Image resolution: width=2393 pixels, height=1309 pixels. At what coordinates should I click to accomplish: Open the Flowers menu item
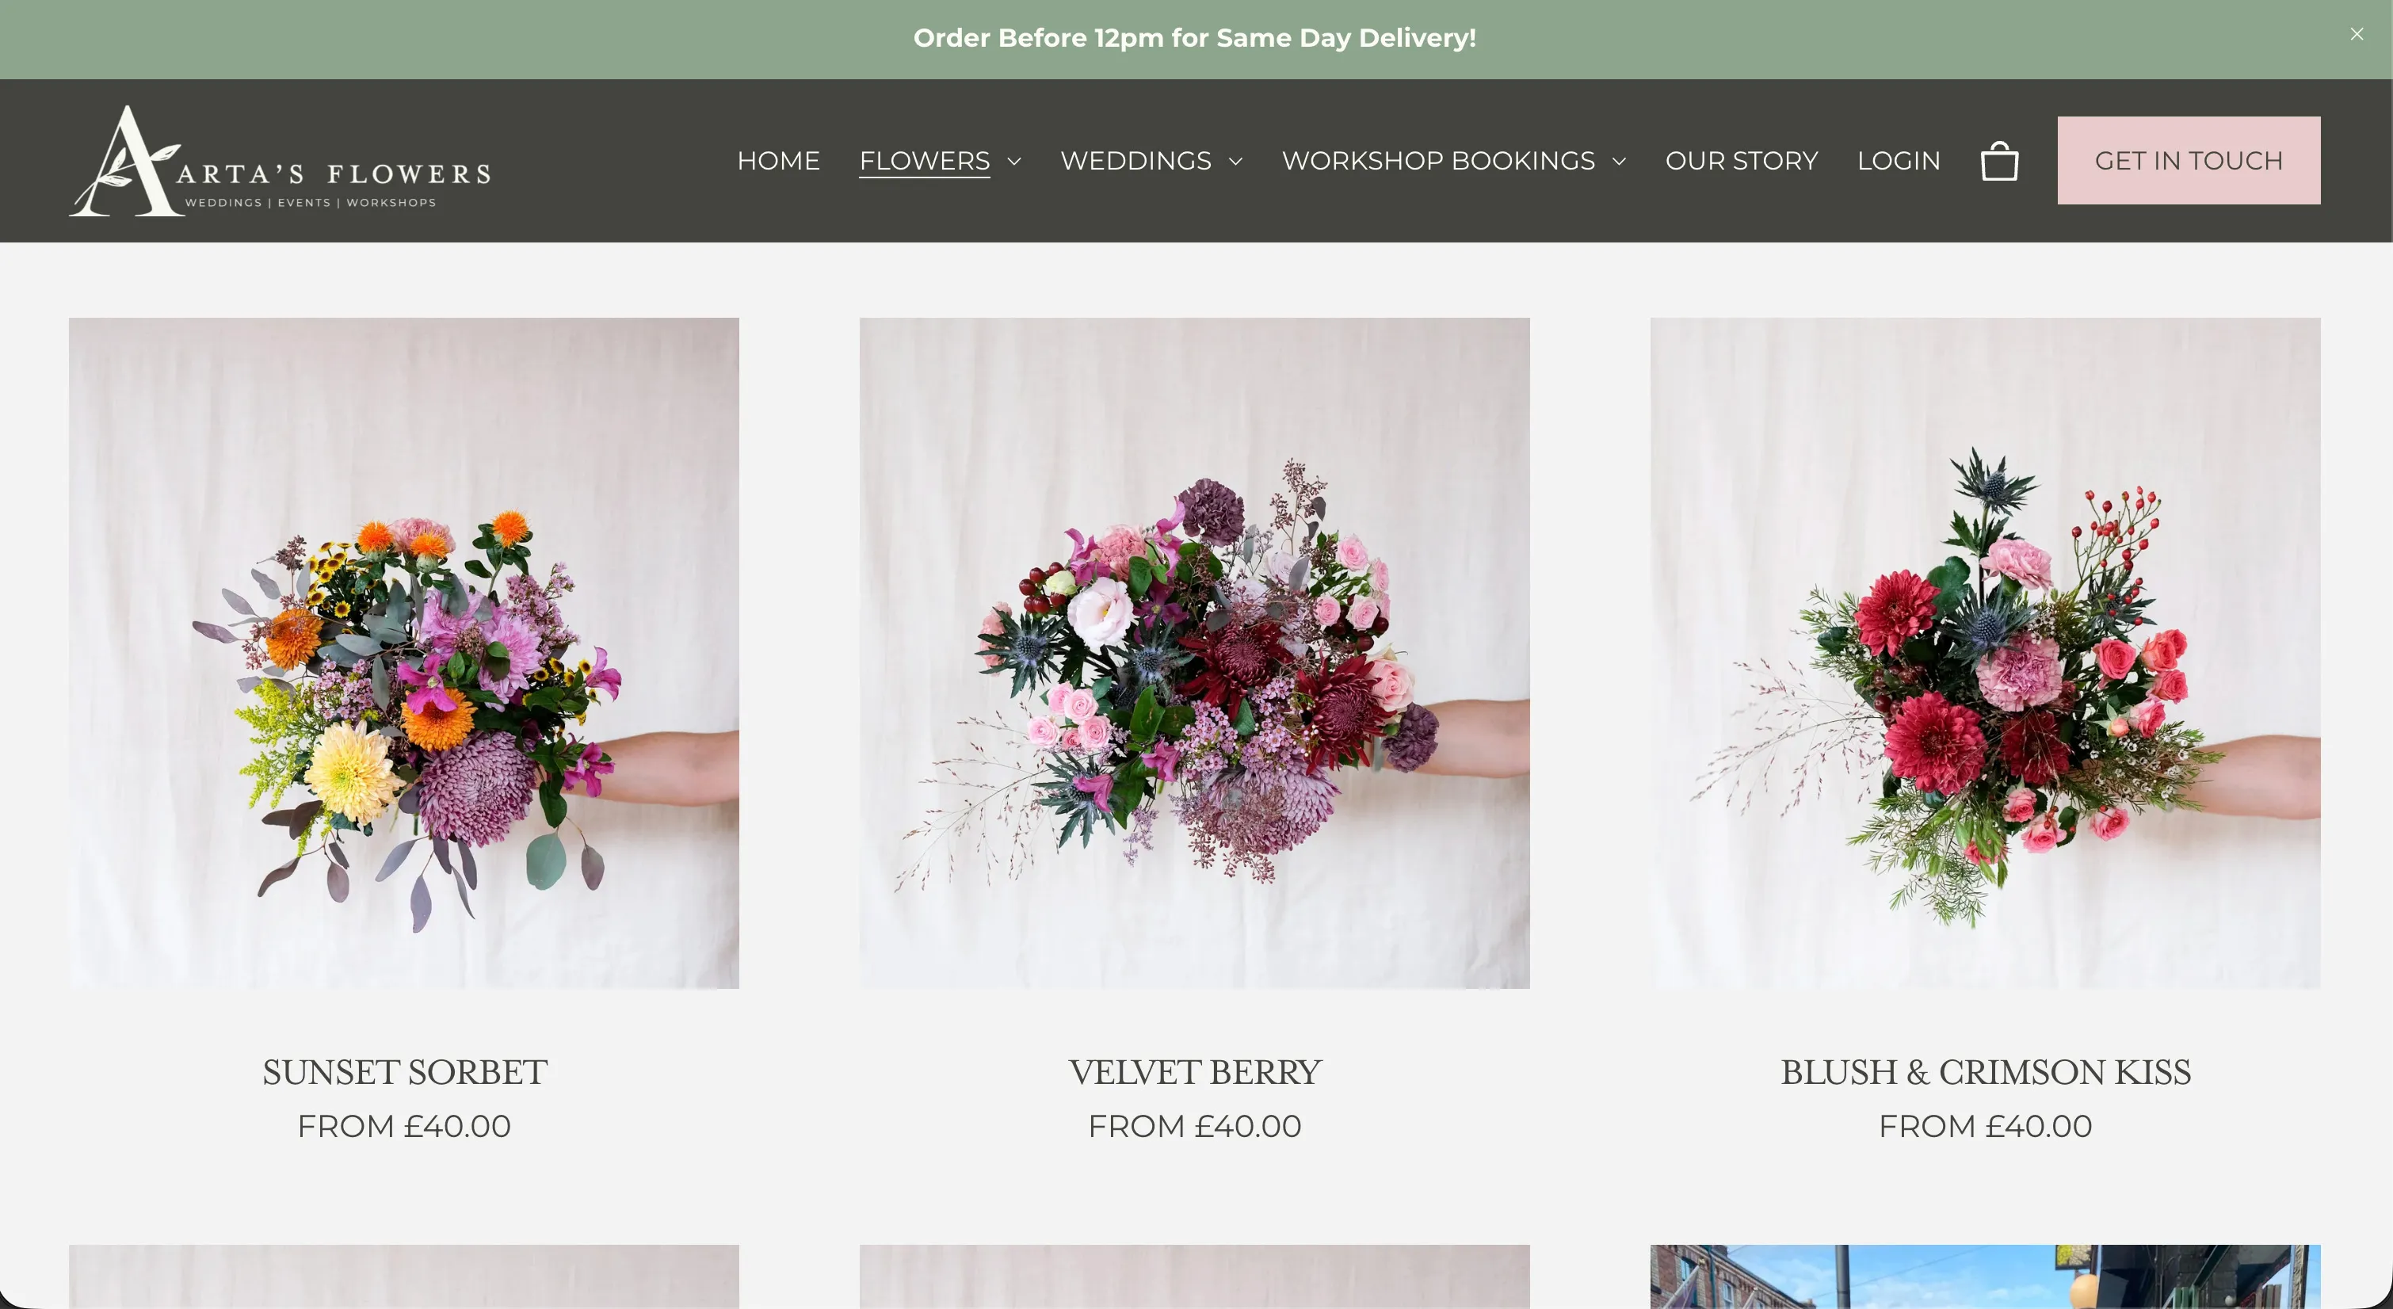924,161
